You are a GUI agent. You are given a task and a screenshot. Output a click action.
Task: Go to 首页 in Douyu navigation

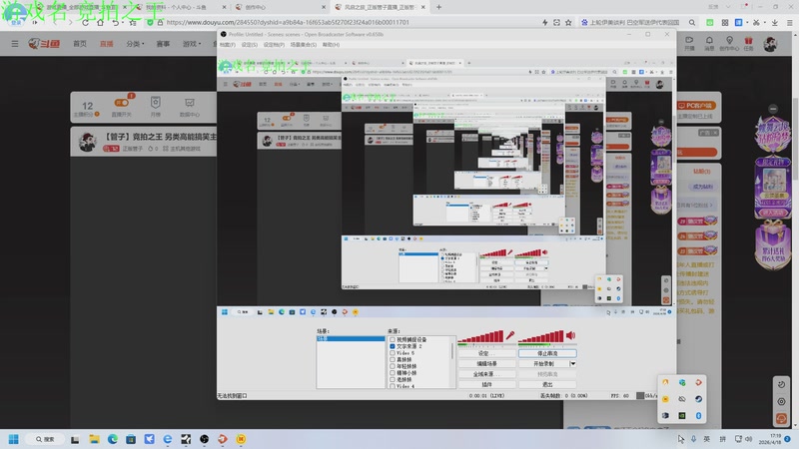click(x=80, y=44)
